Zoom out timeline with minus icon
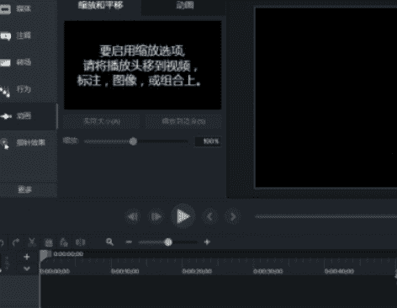The image size is (397, 308). (x=129, y=242)
